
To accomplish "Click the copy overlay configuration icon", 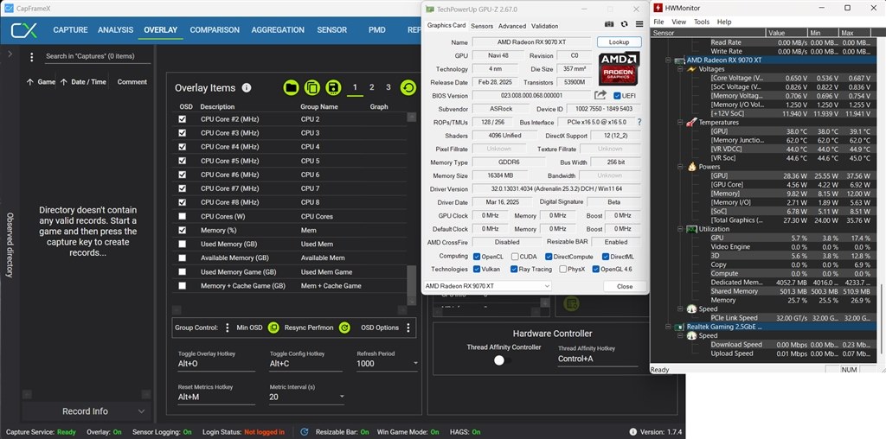I will pos(311,87).
